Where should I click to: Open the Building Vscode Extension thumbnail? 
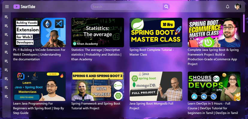click(x=39, y=32)
